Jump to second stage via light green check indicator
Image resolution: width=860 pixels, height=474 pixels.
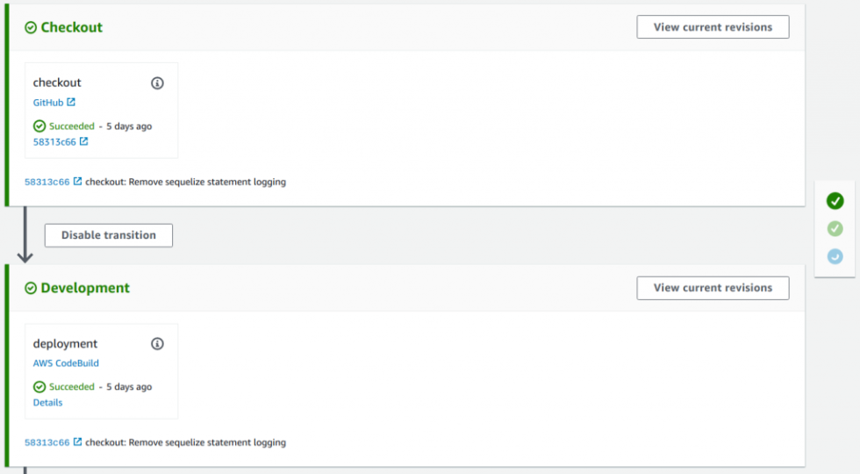pos(835,228)
